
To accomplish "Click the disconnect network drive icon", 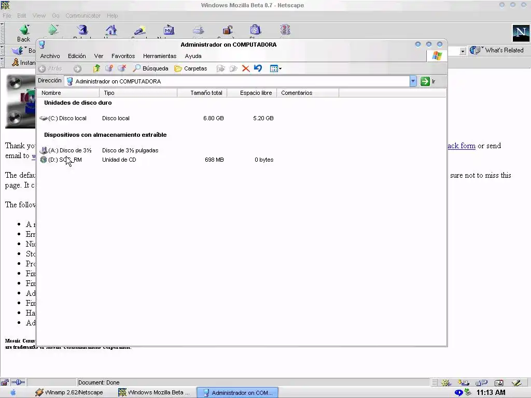I will tap(122, 68).
